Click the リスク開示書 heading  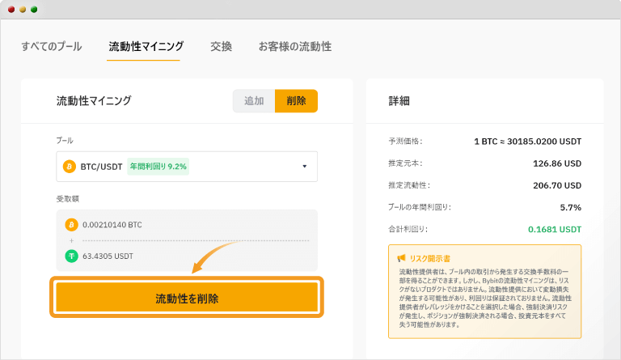430,259
